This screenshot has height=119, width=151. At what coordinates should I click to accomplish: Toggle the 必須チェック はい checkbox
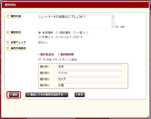coord(40,42)
